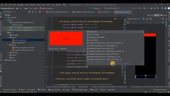Open the recent tabs overflow menu

(x=166, y=12)
